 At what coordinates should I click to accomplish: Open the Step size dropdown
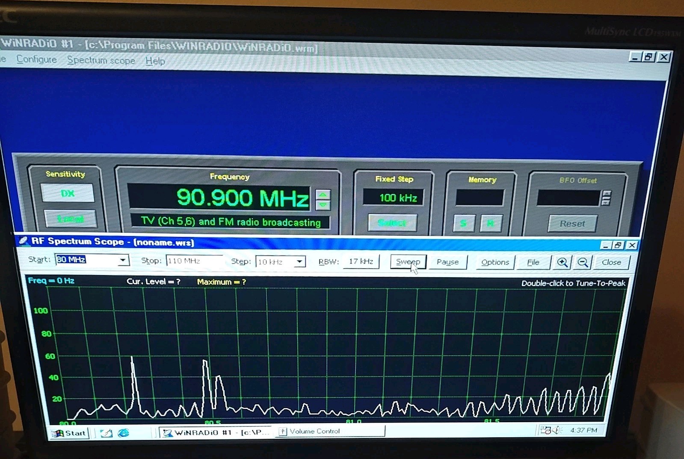299,261
